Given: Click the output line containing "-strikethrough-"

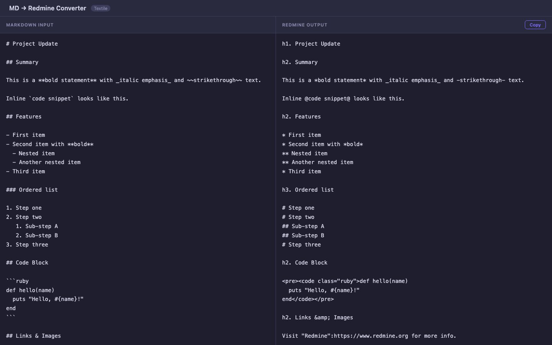Looking at the screenshot, I should click(x=403, y=80).
